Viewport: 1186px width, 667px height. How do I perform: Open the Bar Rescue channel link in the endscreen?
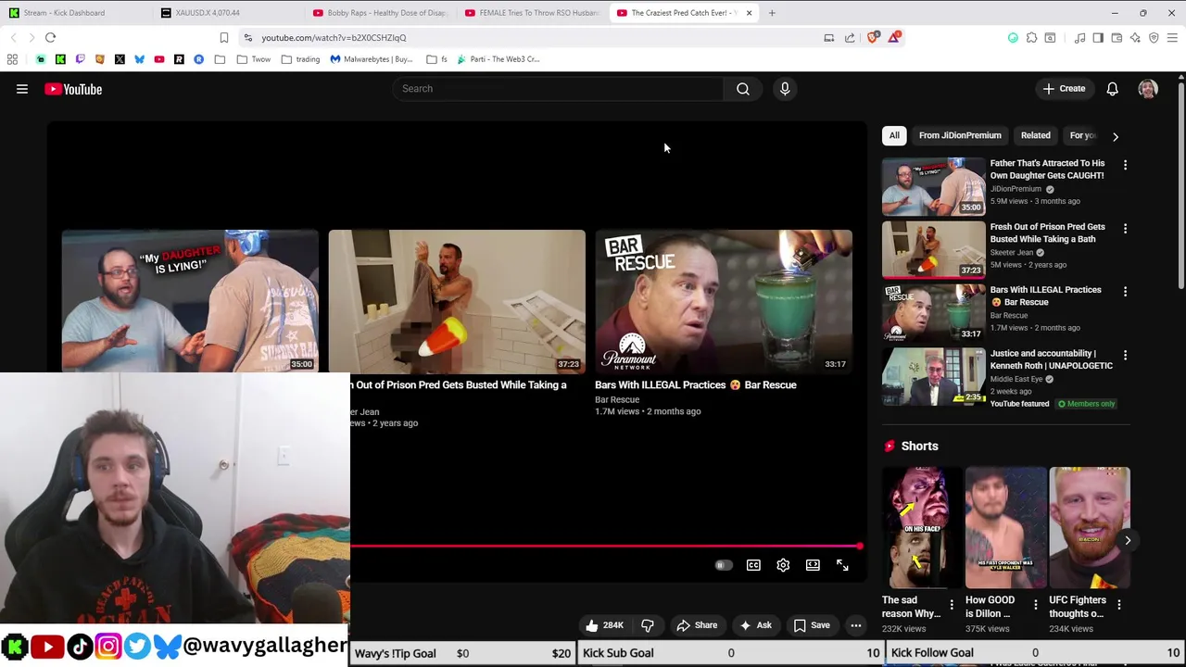pos(617,399)
